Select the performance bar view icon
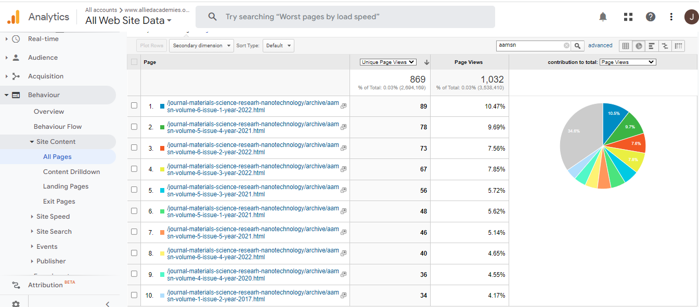The height and width of the screenshot is (307, 699). click(652, 46)
